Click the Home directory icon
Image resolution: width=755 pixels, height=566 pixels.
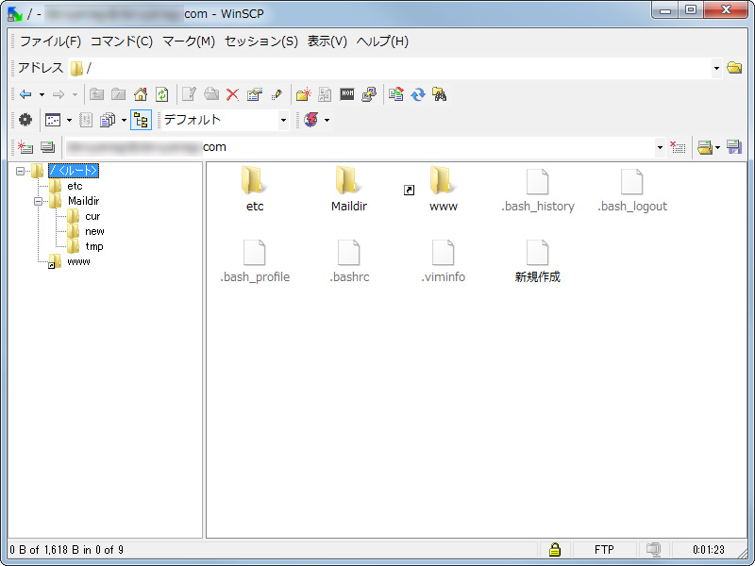(x=141, y=94)
